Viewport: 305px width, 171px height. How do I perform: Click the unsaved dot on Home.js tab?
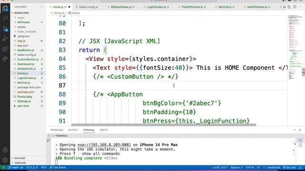point(69,7)
